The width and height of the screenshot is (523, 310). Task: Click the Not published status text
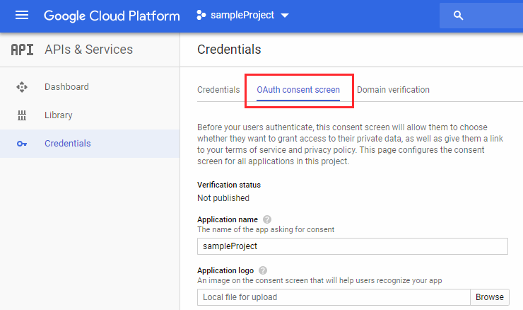click(223, 198)
